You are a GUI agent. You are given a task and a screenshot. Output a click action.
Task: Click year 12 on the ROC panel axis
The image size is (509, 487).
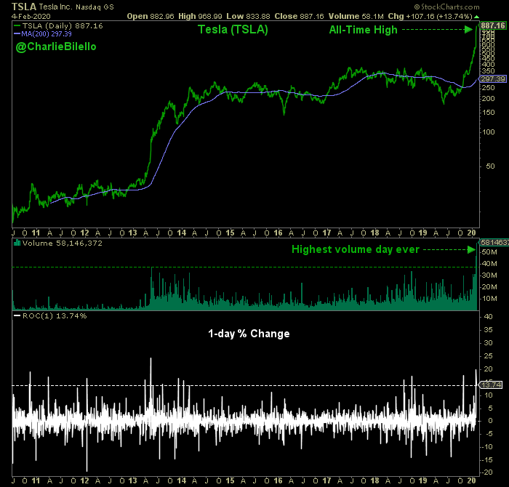pos(84,480)
